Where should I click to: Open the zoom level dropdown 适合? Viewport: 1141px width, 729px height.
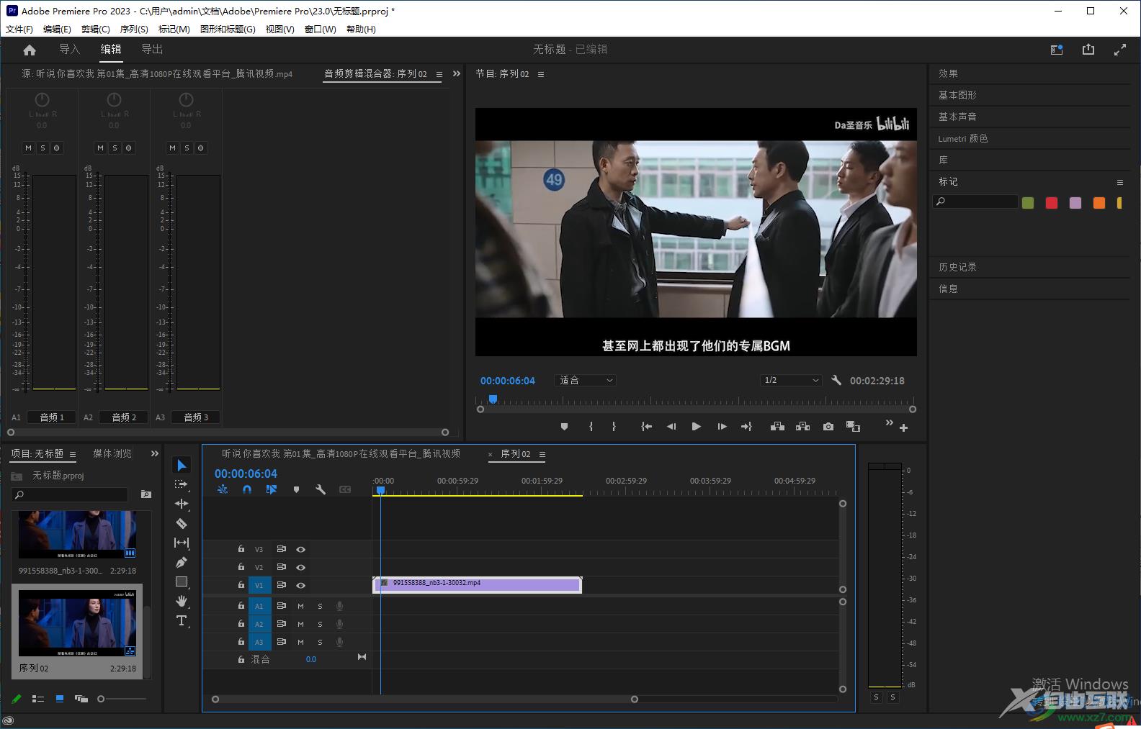coord(585,380)
